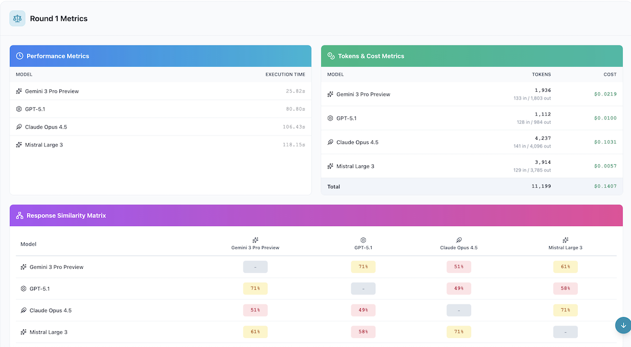Screen dimensions: 631x347
Task: Click the $0.1031 cost value for Claude Opus 4.5
Action: [605, 142]
